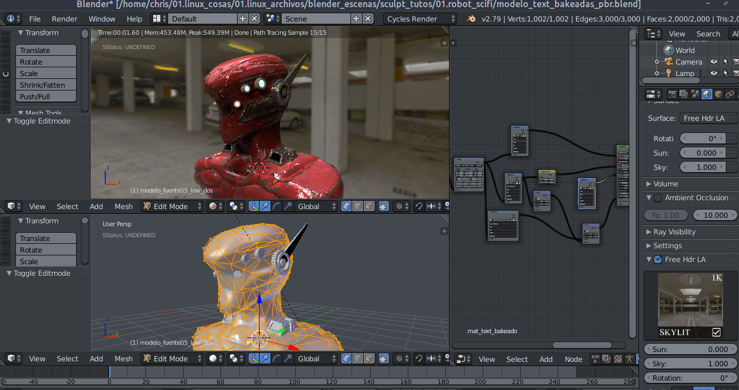Image resolution: width=739 pixels, height=390 pixels.
Task: Open the Render menu
Action: coord(64,19)
